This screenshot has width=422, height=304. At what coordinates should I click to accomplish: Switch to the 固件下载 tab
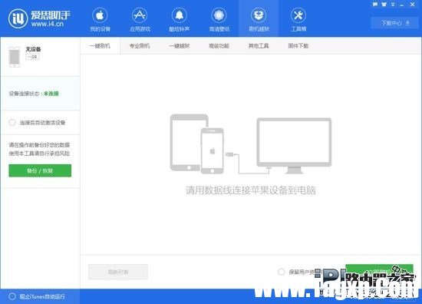click(298, 46)
